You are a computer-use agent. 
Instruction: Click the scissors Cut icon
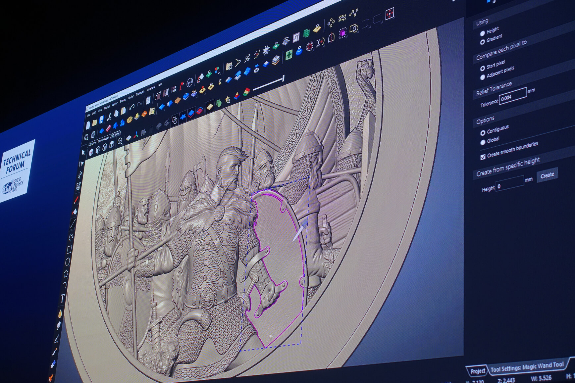109,116
